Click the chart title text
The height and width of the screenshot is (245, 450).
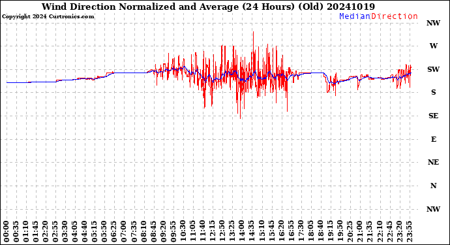pos(208,7)
